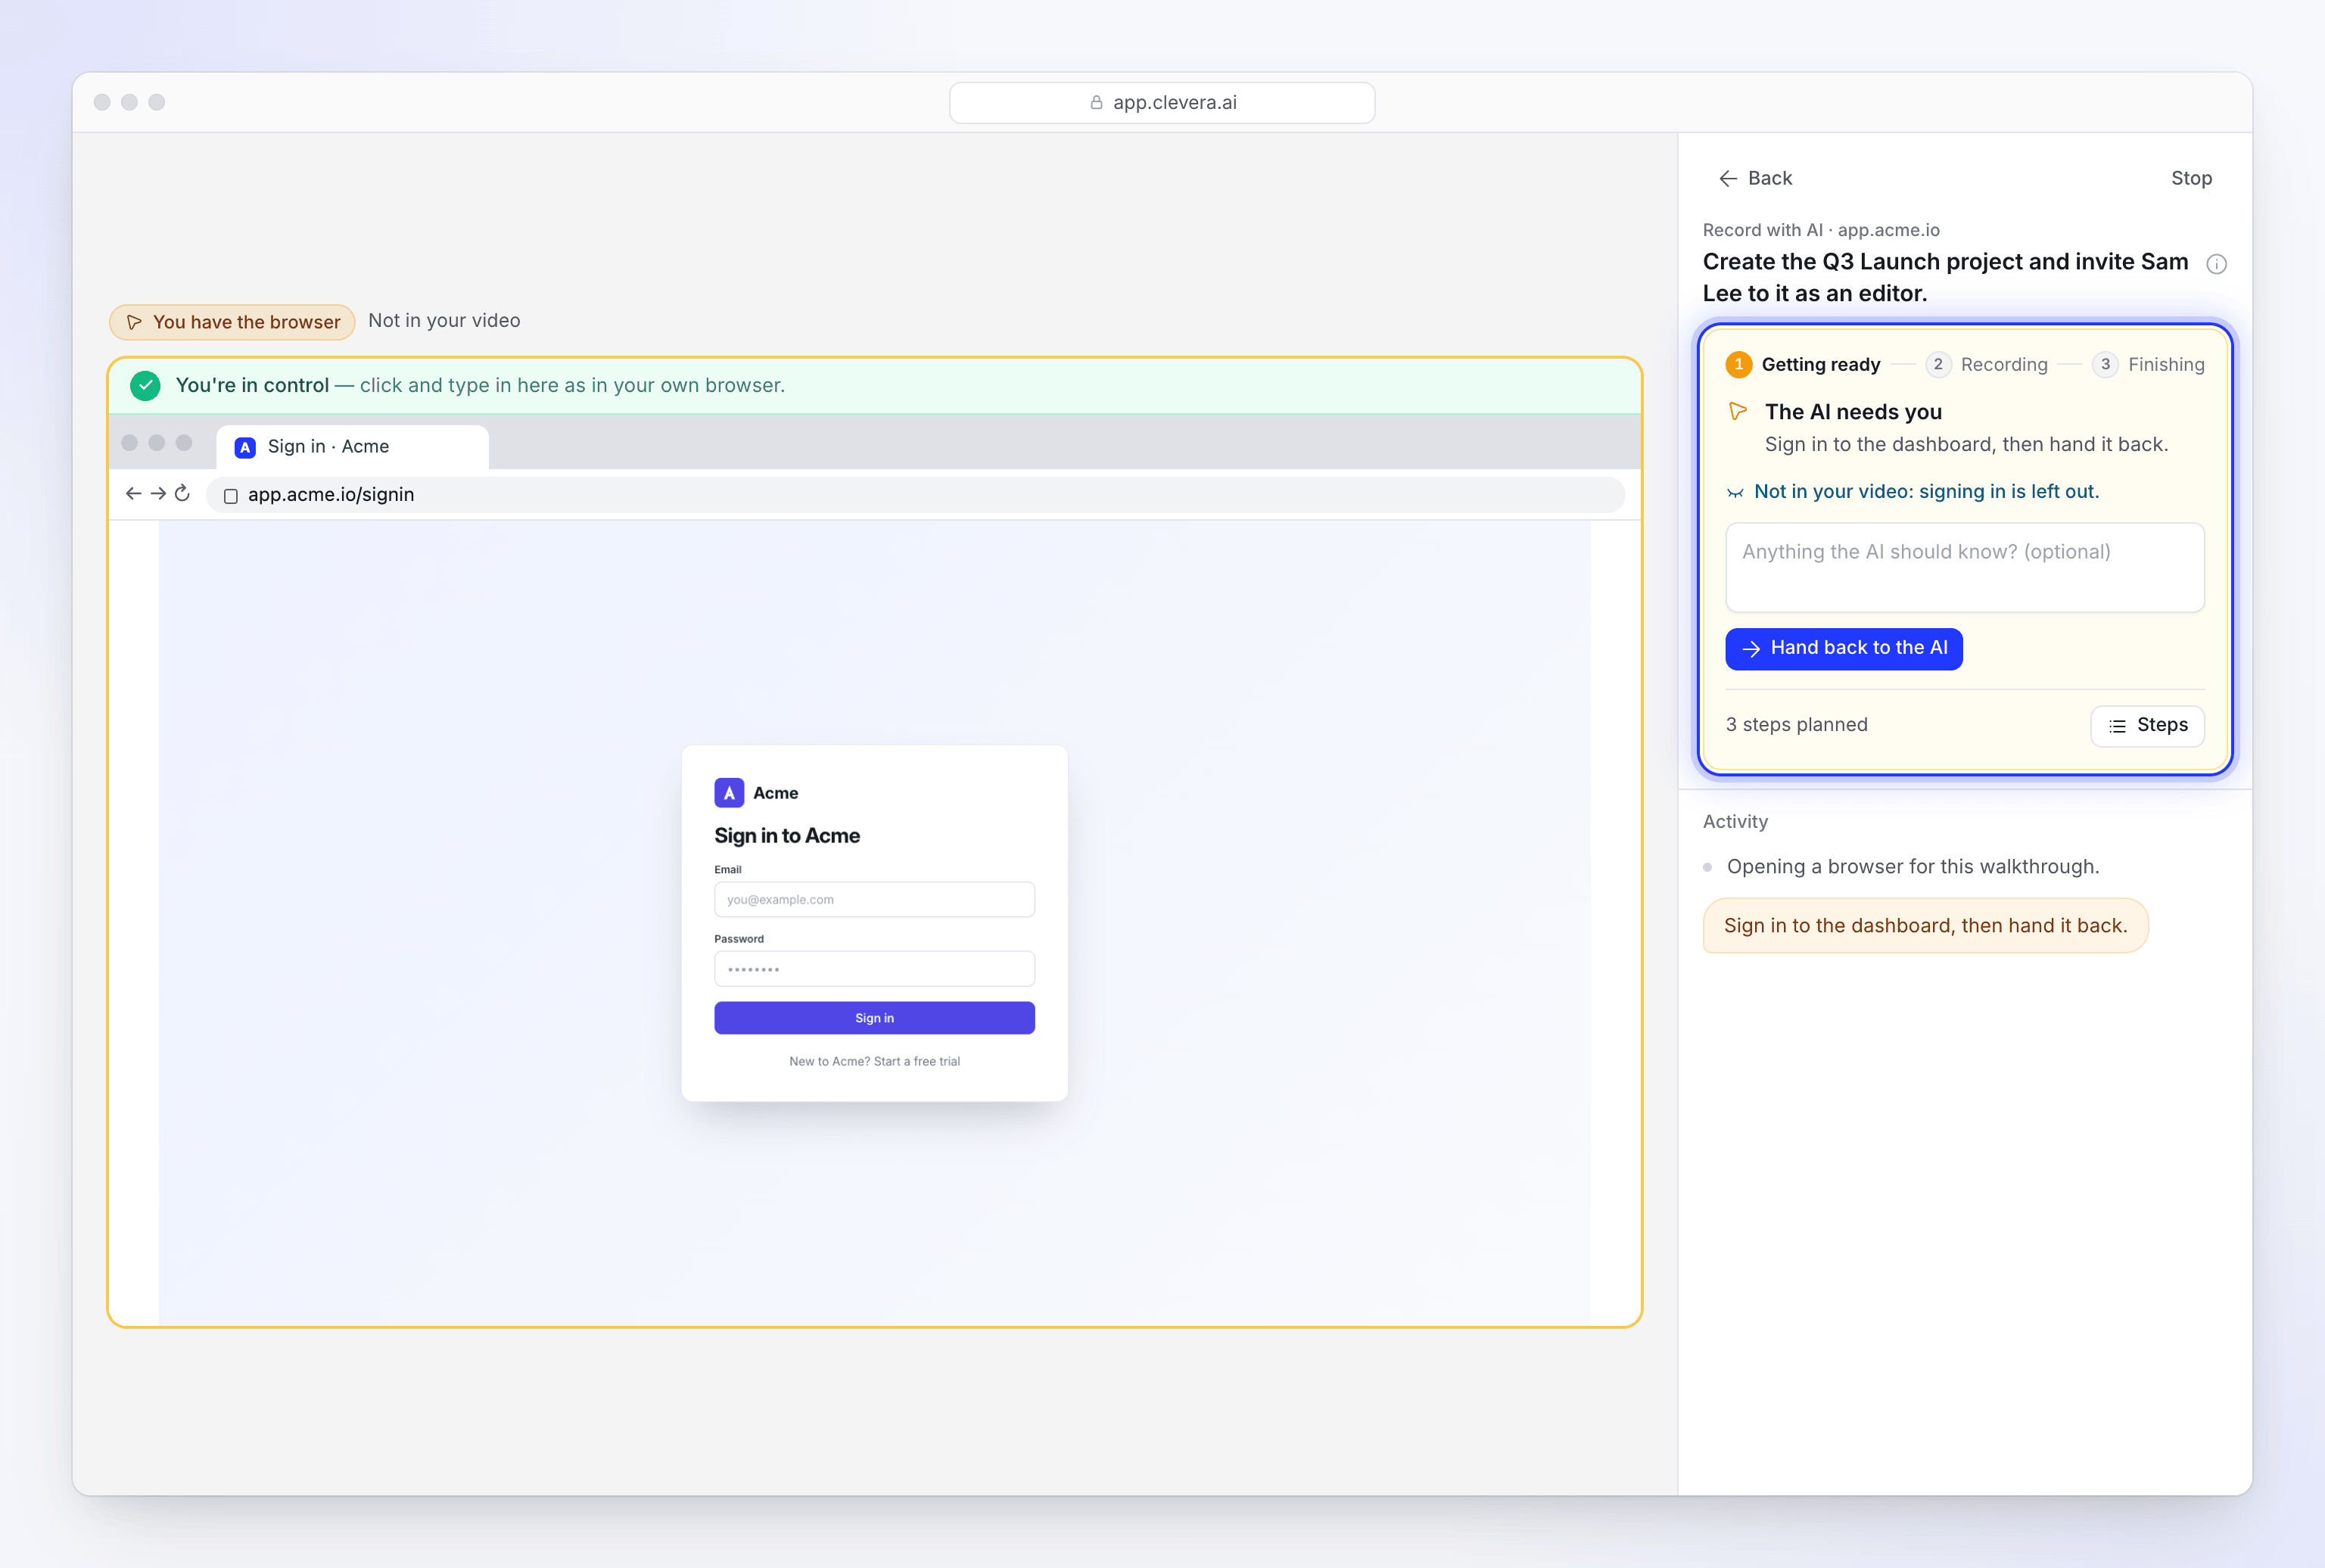Click the green checkmark in control banner
Image resolution: width=2325 pixels, height=1568 pixels.
145,385
